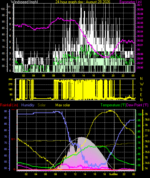Screen dimensions: 150x178
Task: Select the Temperature (°F) legend label
Action: pyautogui.click(x=113, y=105)
